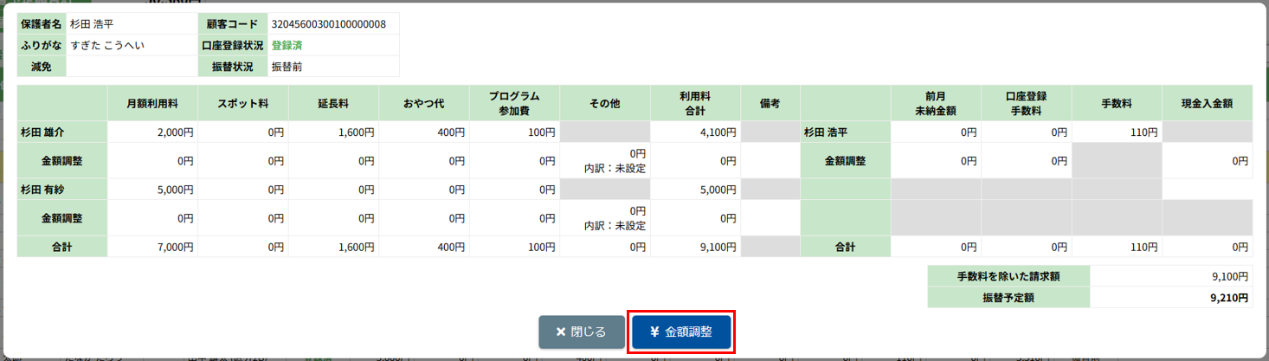This screenshot has height=361, width=1269.
Task: Click the 現金入金額 column header
Action: pos(1207,103)
